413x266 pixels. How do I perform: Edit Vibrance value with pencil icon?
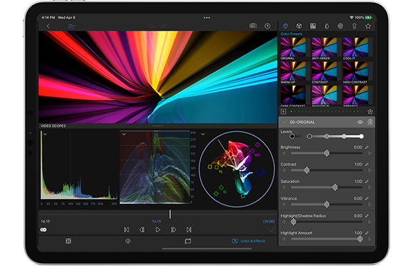click(x=367, y=198)
